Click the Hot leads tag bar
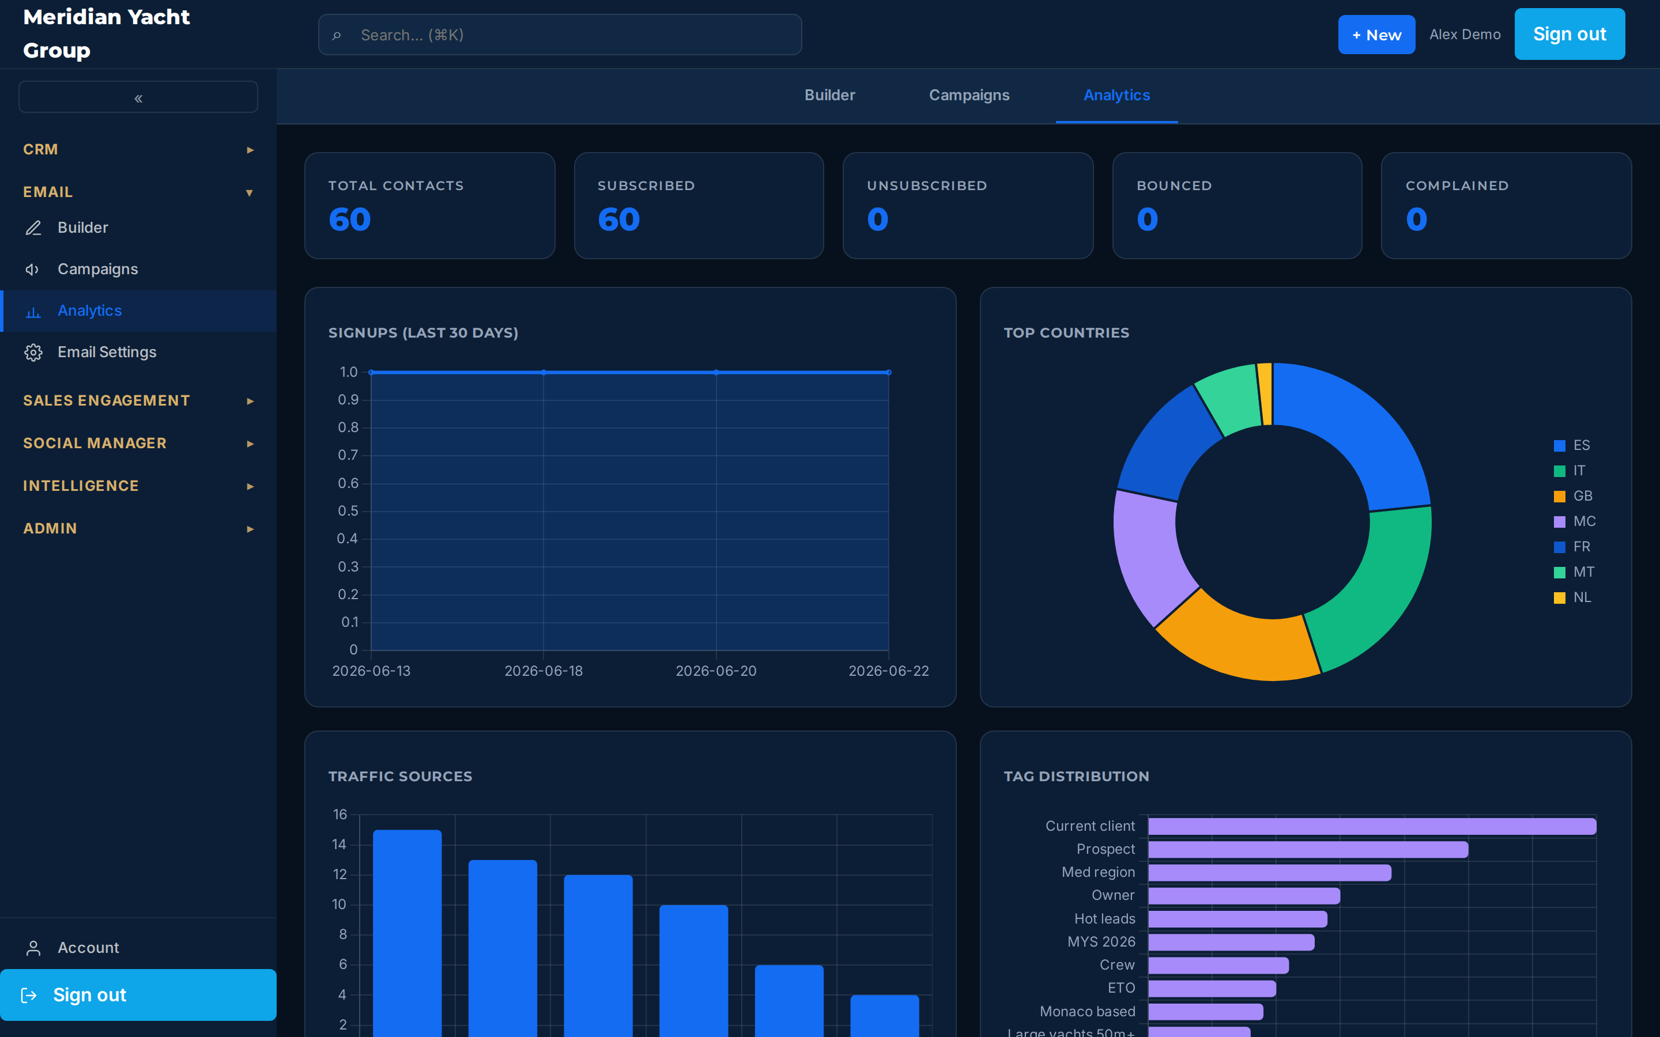The width and height of the screenshot is (1660, 1037). tap(1238, 919)
